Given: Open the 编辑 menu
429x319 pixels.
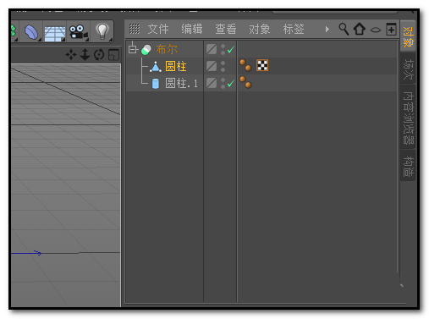Looking at the screenshot, I should point(192,29).
